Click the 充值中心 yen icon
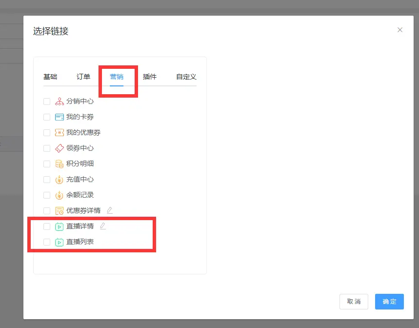The image size is (419, 328). pyautogui.click(x=60, y=180)
